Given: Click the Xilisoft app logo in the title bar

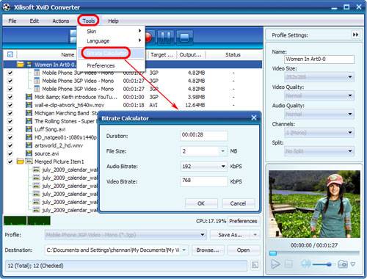Looking at the screenshot, I should [x=7, y=7].
